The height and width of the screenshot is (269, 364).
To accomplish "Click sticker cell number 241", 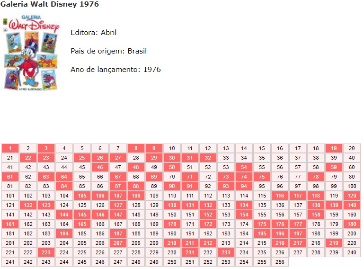I will 10,262.
